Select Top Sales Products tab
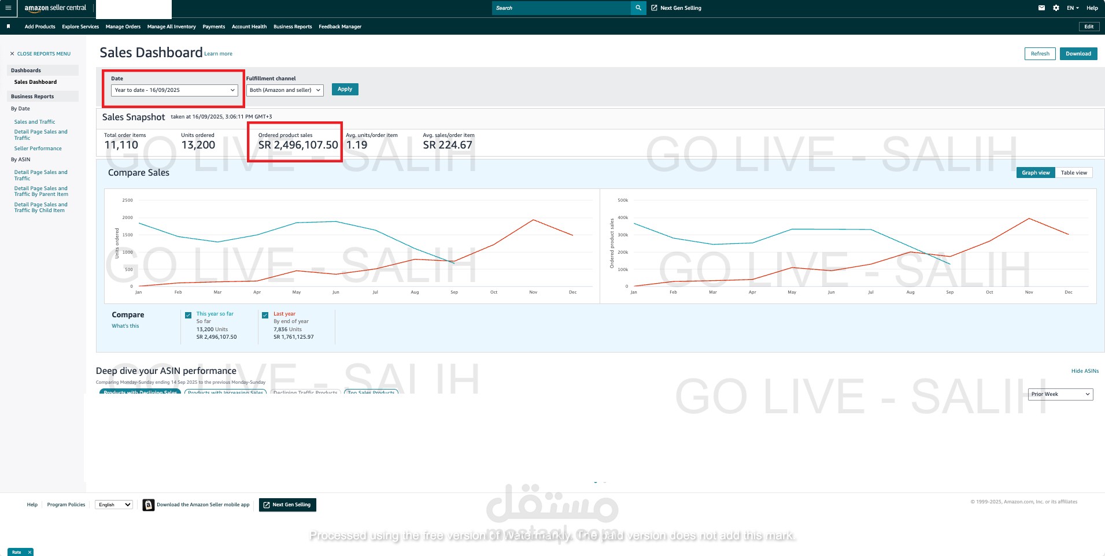 coord(371,392)
